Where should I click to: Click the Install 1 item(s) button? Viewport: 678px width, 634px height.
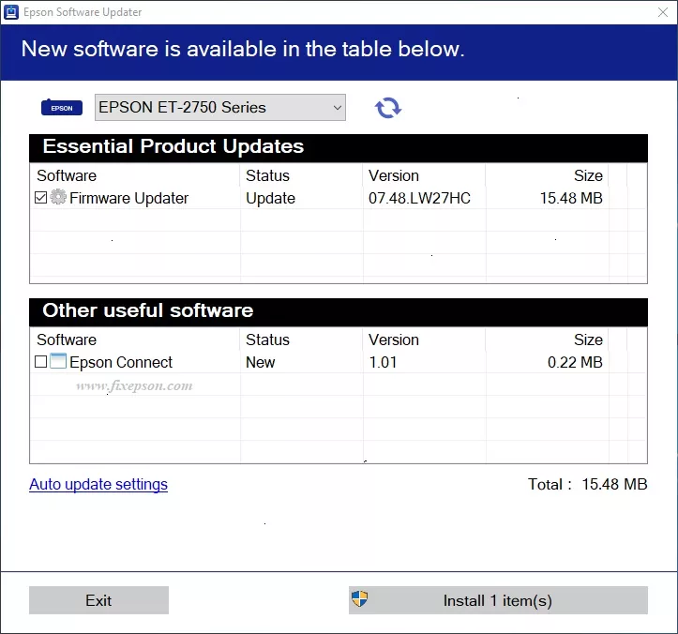(498, 600)
